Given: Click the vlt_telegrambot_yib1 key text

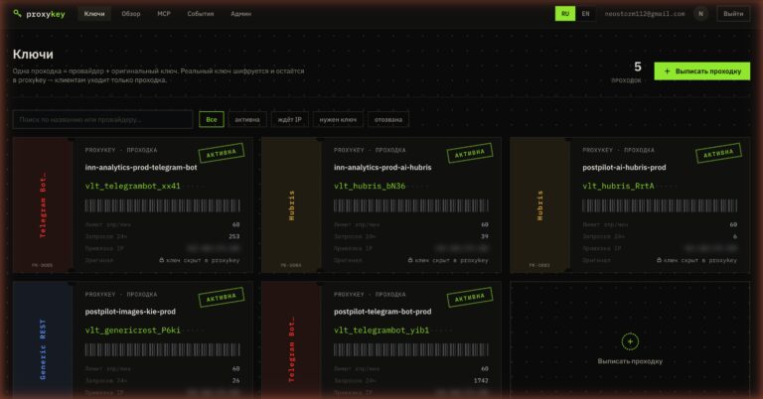Looking at the screenshot, I should point(381,330).
